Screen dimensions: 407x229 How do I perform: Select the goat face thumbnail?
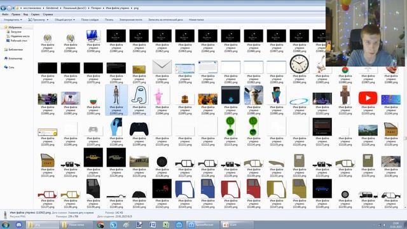tap(254, 95)
